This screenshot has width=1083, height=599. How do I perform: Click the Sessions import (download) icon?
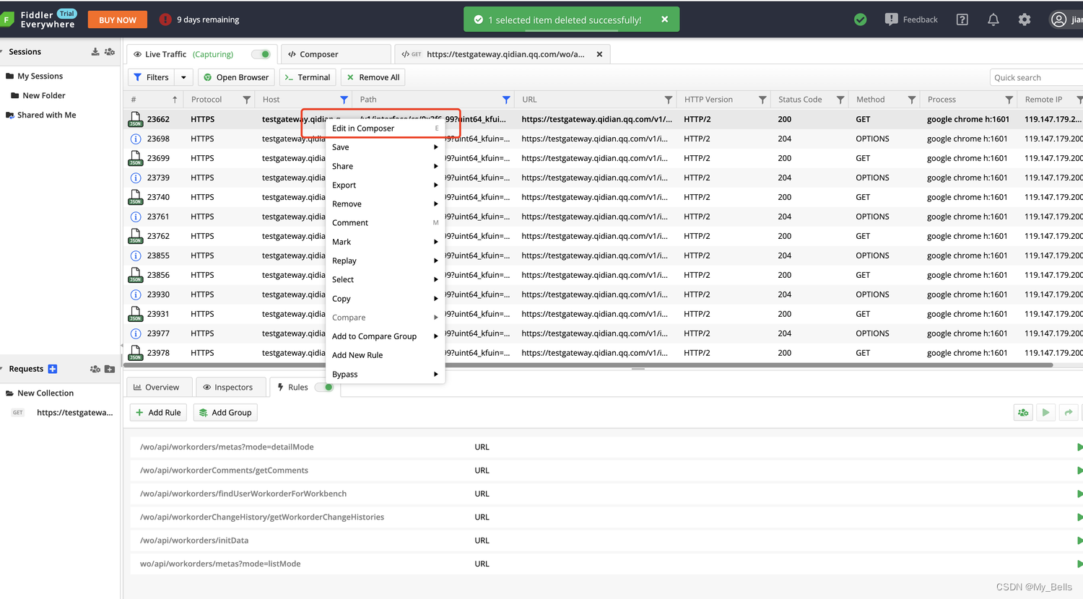[x=95, y=52]
